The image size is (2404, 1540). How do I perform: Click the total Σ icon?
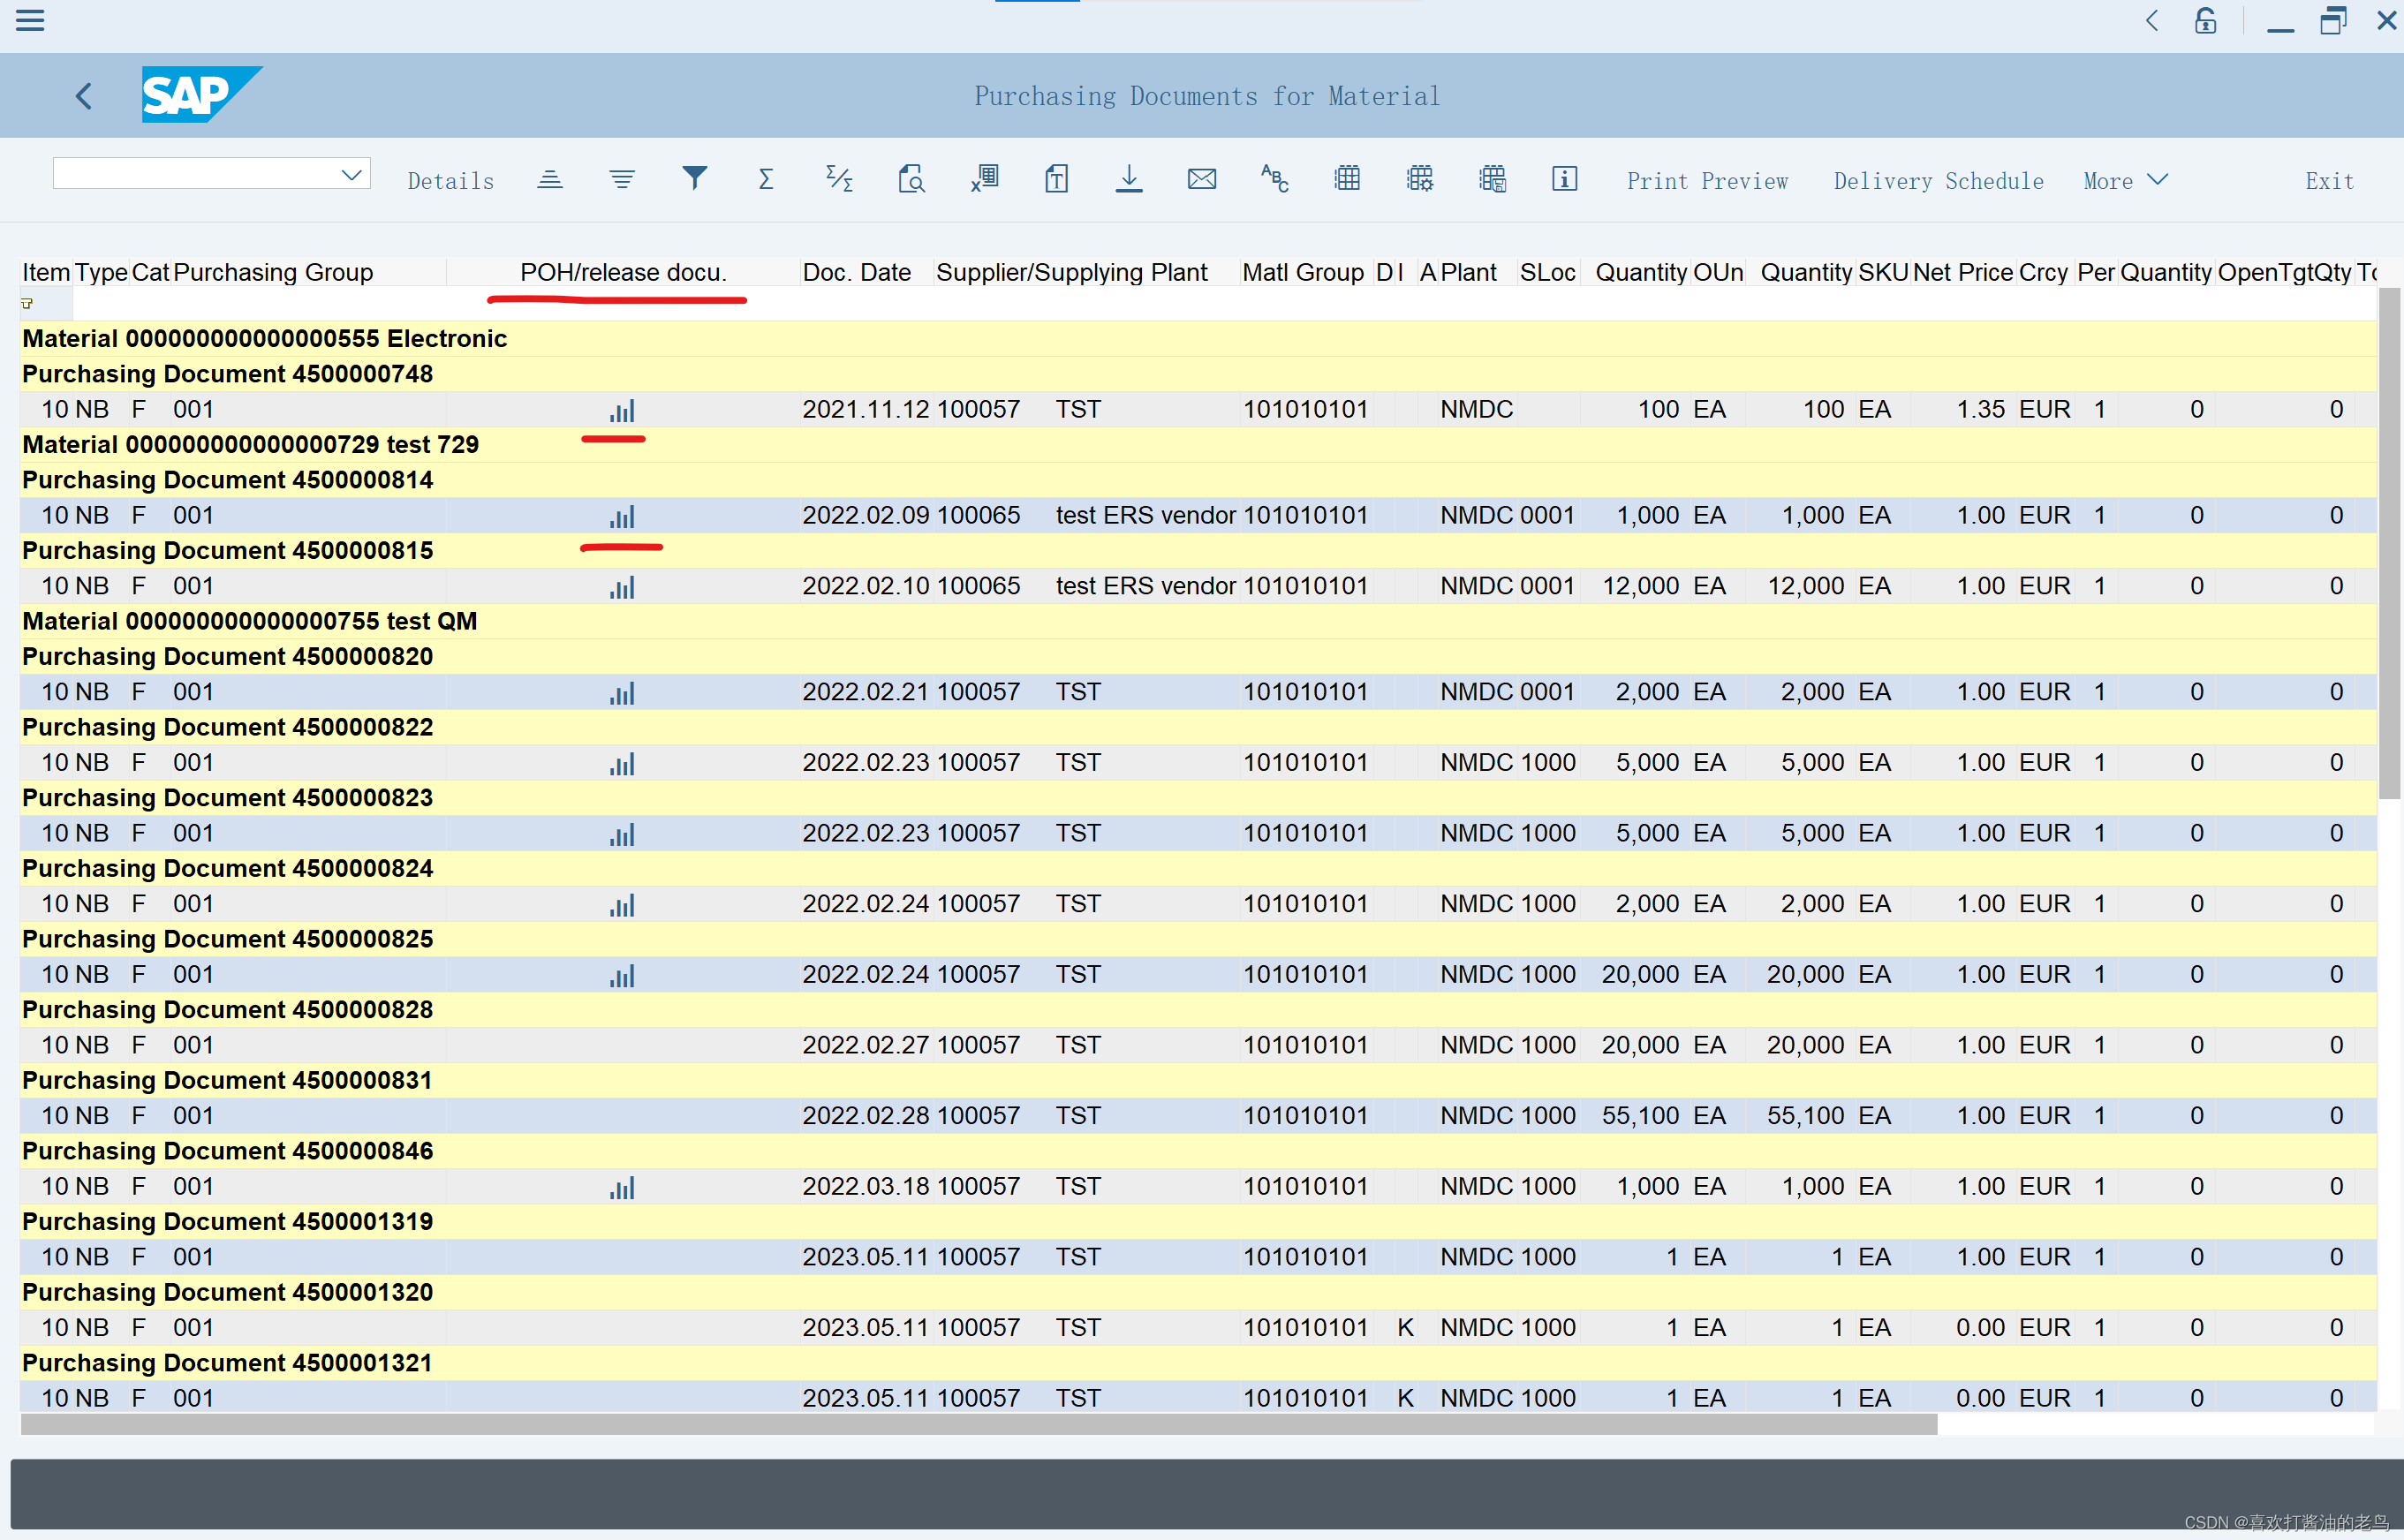tap(765, 179)
